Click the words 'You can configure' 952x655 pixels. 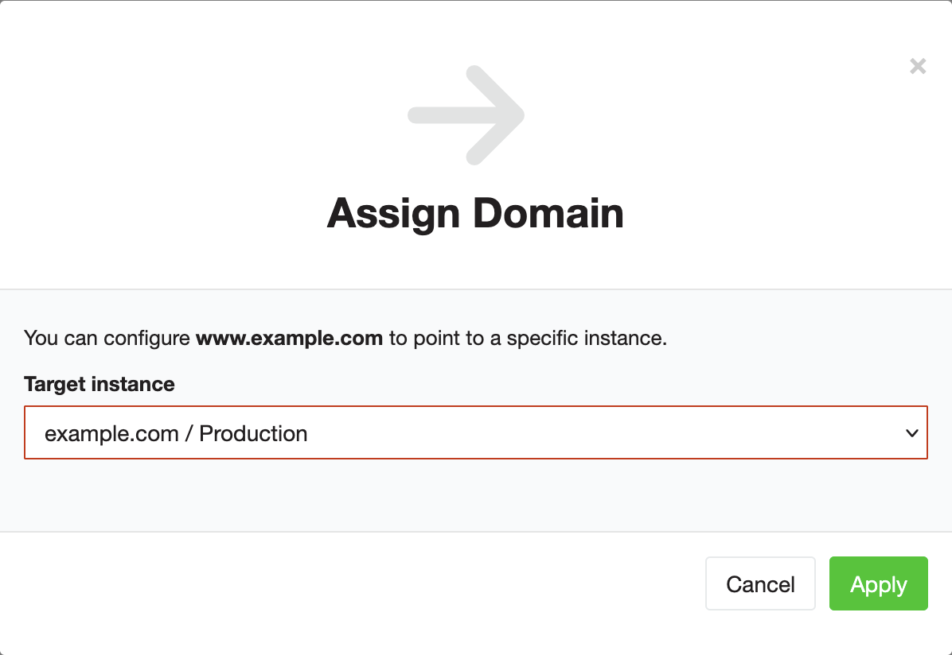(x=107, y=339)
